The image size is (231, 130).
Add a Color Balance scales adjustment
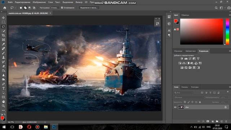[x=184, y=63]
